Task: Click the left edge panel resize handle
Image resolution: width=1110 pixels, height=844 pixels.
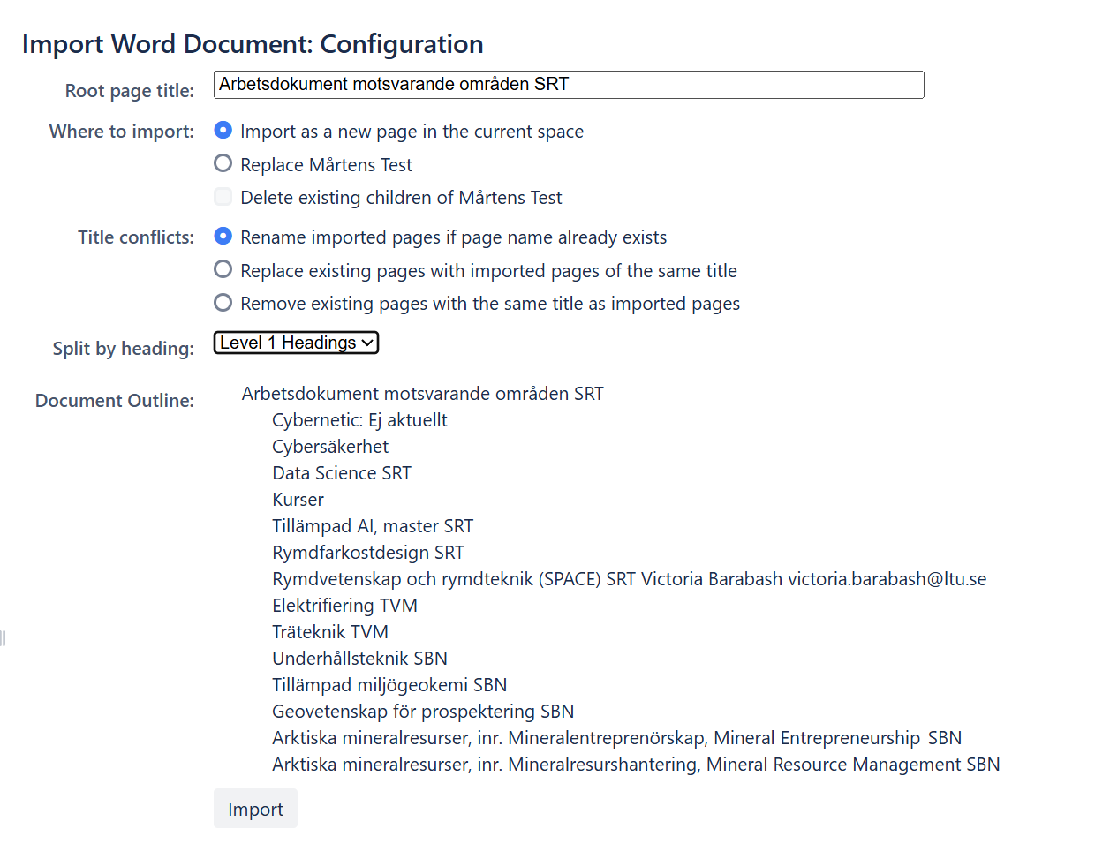Action: point(4,637)
